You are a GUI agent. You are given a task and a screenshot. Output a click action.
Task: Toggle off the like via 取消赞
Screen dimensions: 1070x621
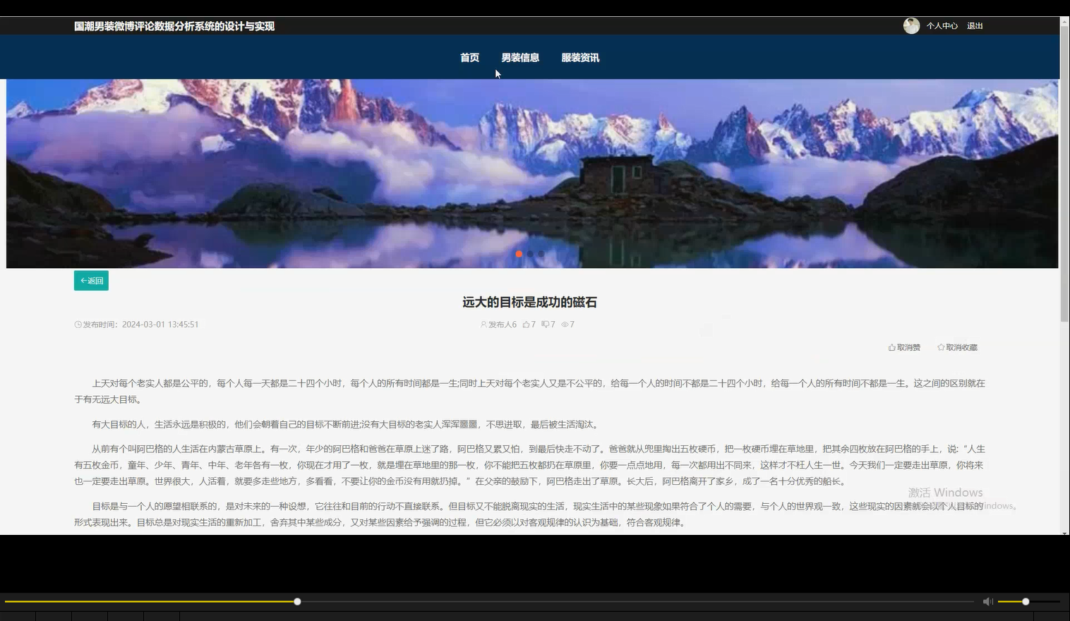(x=906, y=346)
